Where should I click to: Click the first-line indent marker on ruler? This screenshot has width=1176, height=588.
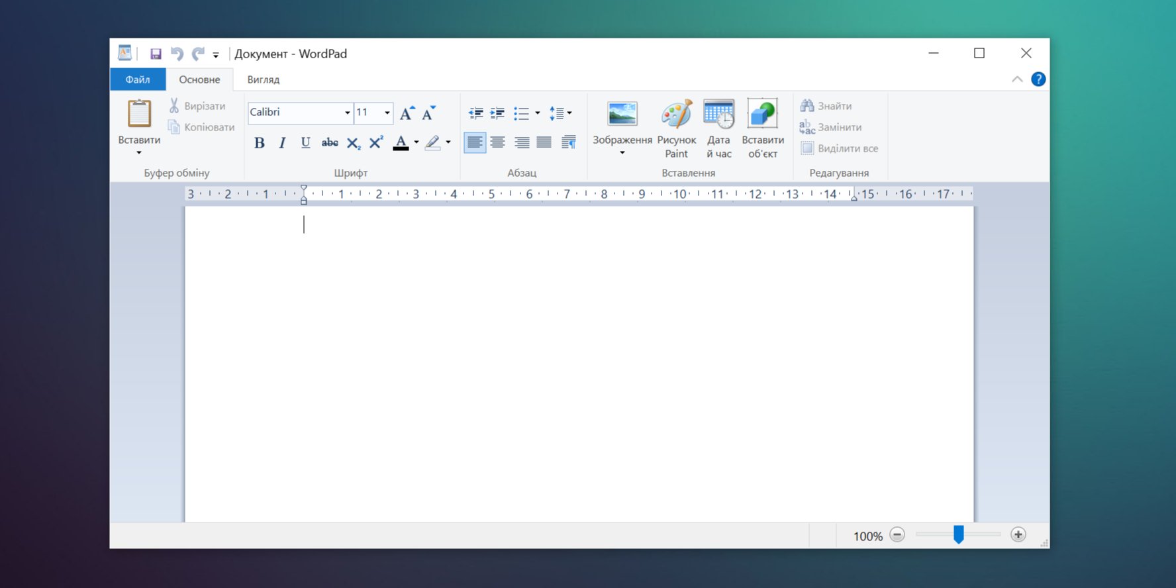pyautogui.click(x=304, y=189)
